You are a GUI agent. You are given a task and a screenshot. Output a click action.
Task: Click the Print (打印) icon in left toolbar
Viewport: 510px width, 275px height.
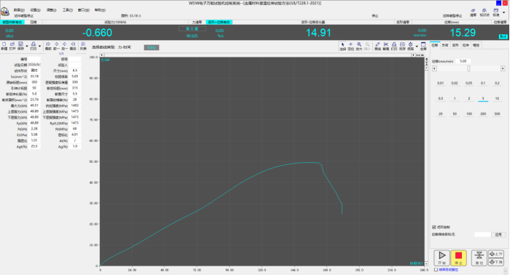[34, 46]
